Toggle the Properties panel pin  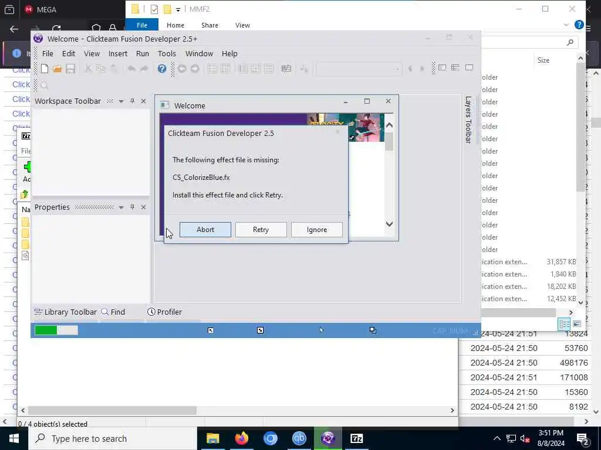(132, 207)
